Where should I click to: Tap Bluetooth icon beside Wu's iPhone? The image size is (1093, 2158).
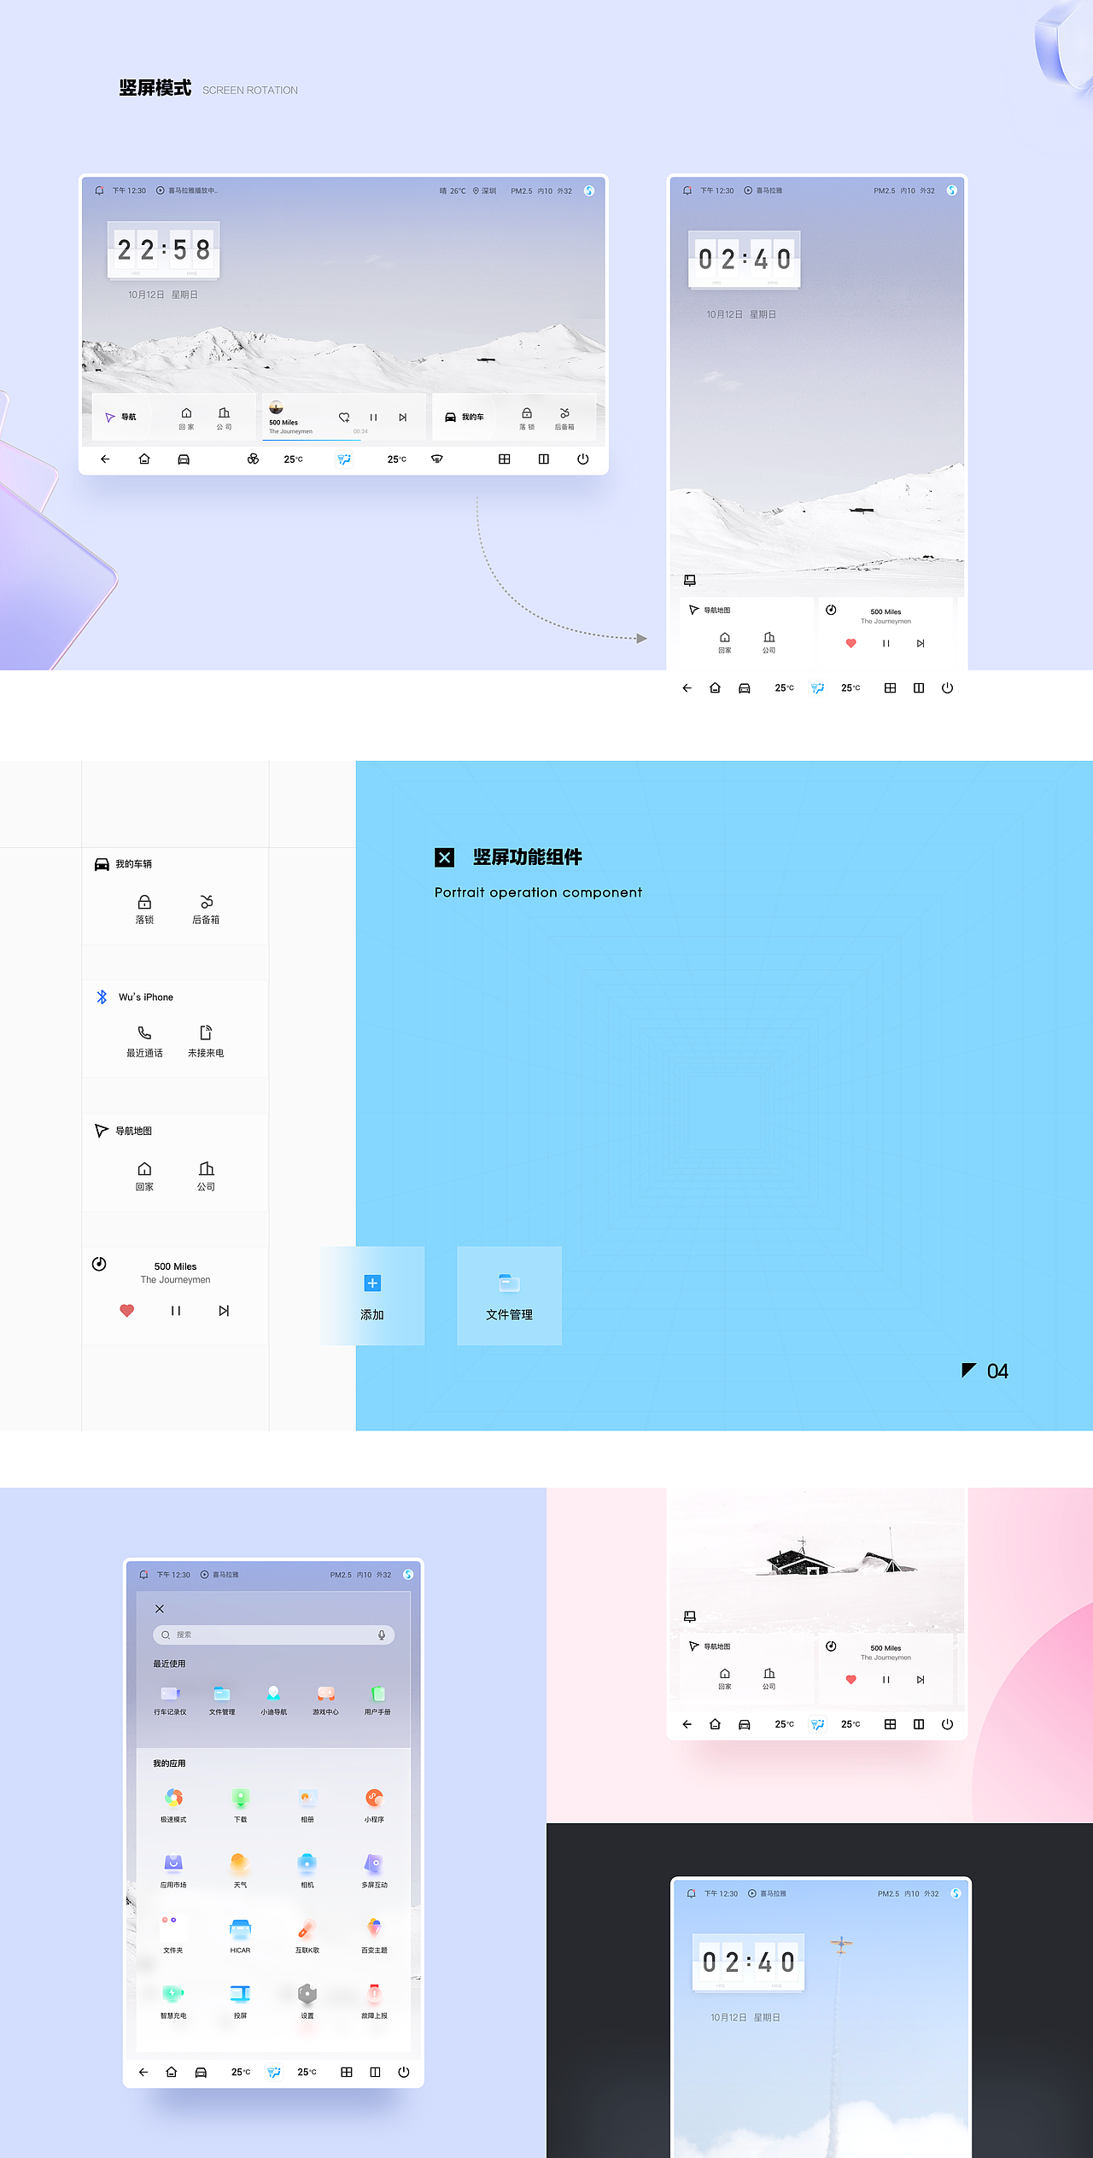tap(102, 997)
